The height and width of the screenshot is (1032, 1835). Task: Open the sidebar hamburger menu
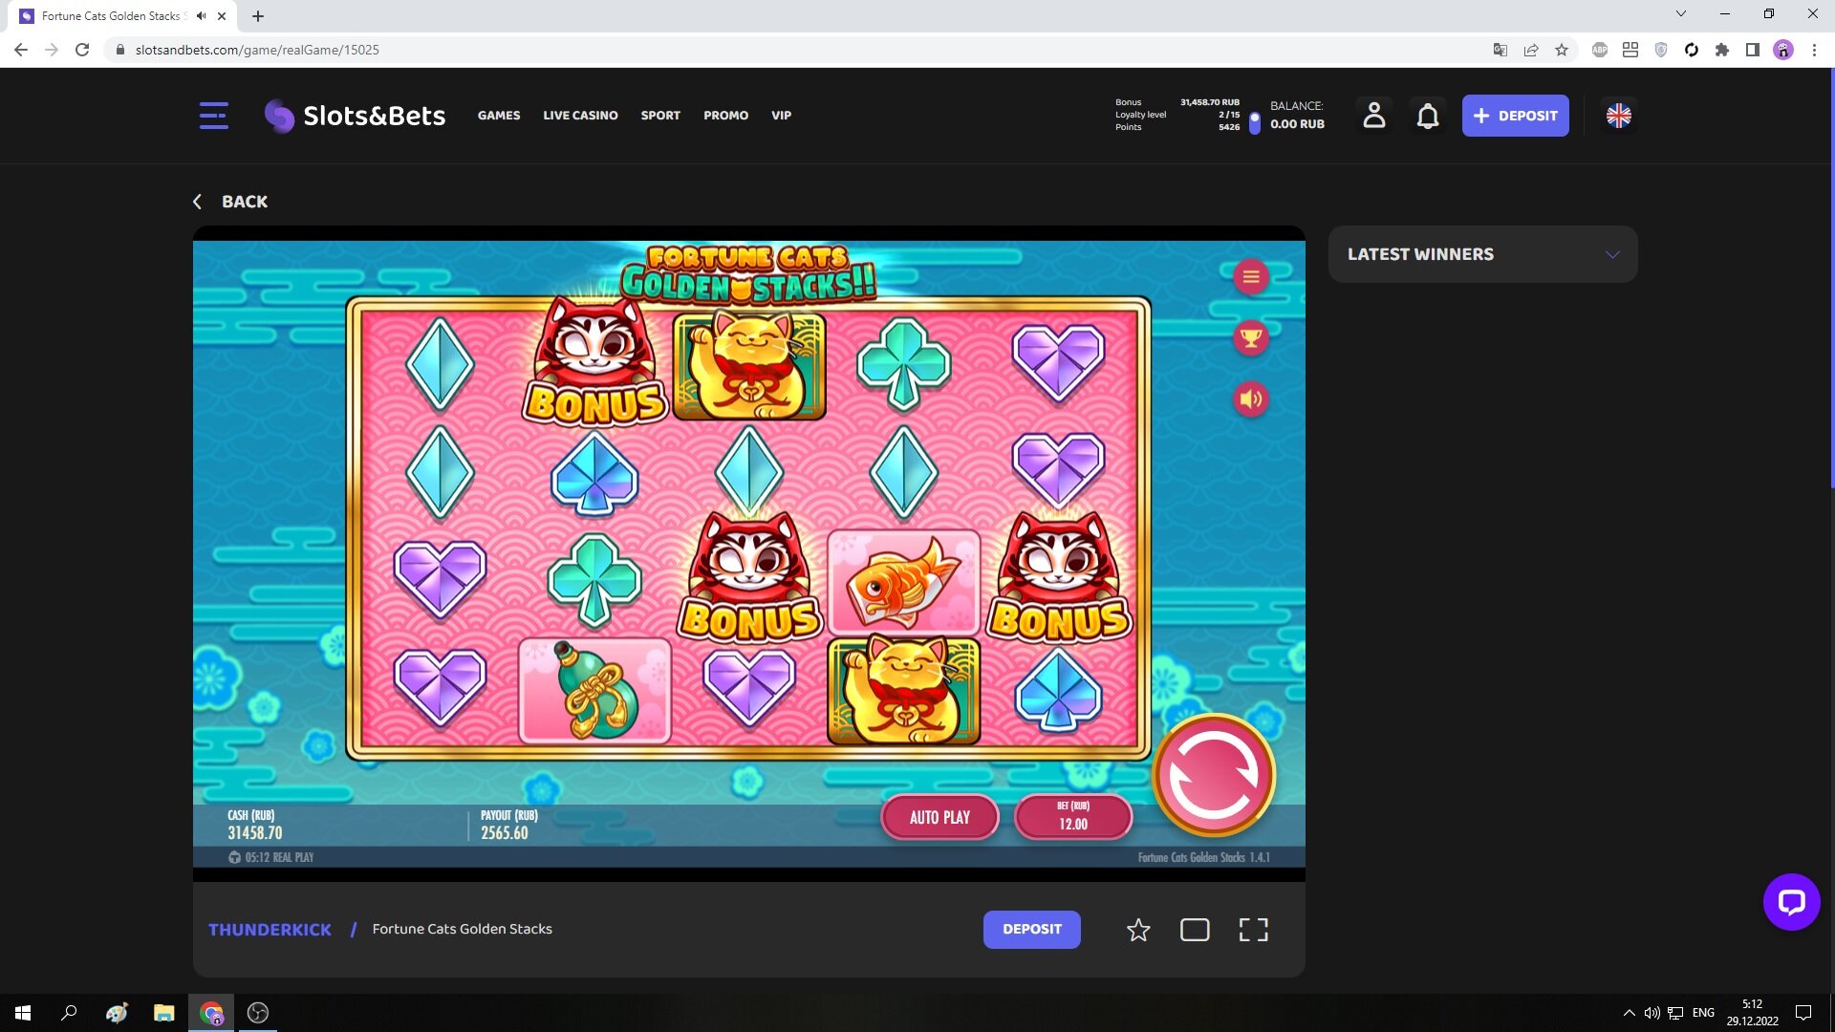pos(213,116)
